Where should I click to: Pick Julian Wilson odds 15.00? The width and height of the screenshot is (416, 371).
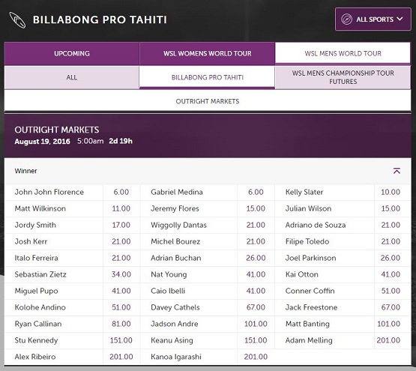[391, 208]
